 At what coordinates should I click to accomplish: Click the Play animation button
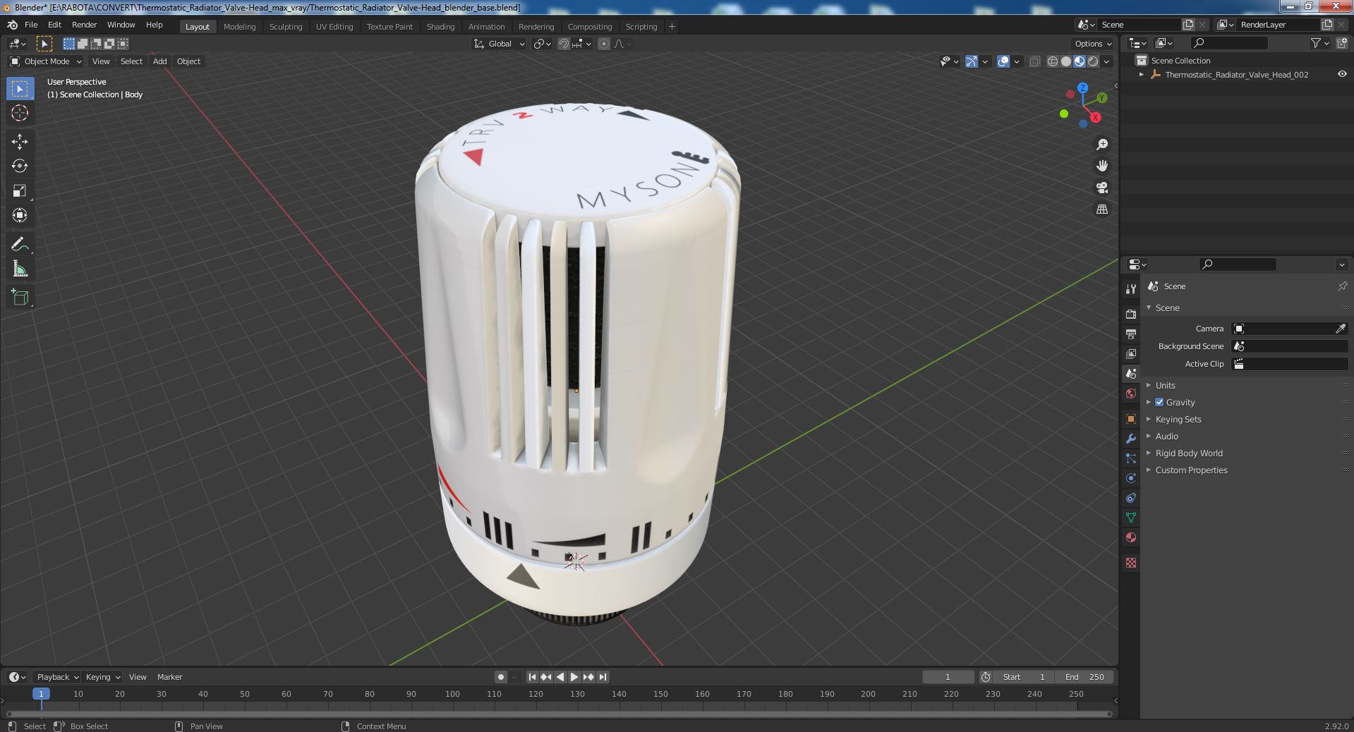pos(574,677)
